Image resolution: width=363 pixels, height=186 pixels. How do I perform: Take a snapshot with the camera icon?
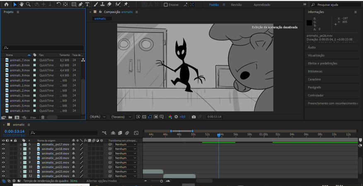click(x=194, y=117)
